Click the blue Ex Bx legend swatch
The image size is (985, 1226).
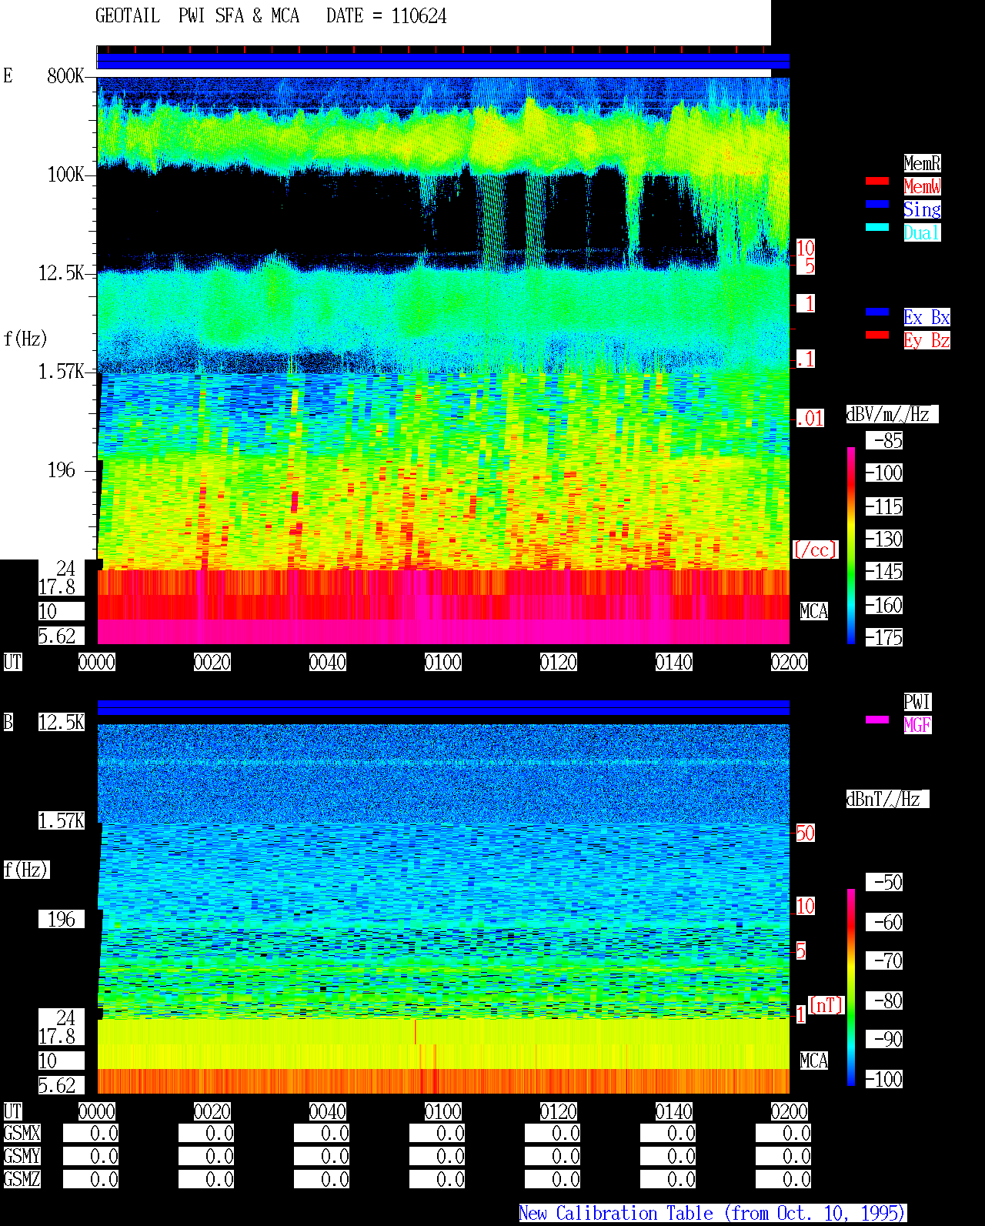pos(877,312)
